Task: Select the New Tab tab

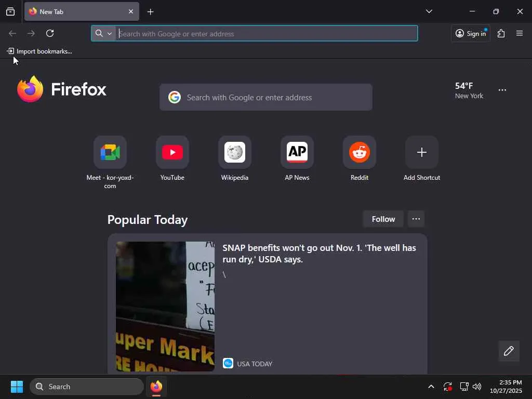Action: coord(82,11)
